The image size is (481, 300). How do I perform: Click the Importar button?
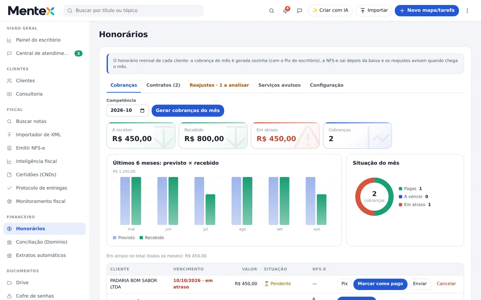tap(374, 11)
